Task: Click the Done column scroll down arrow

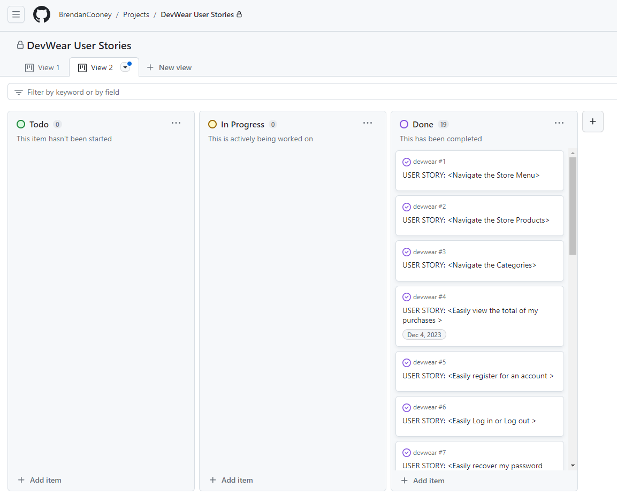Action: [x=573, y=466]
